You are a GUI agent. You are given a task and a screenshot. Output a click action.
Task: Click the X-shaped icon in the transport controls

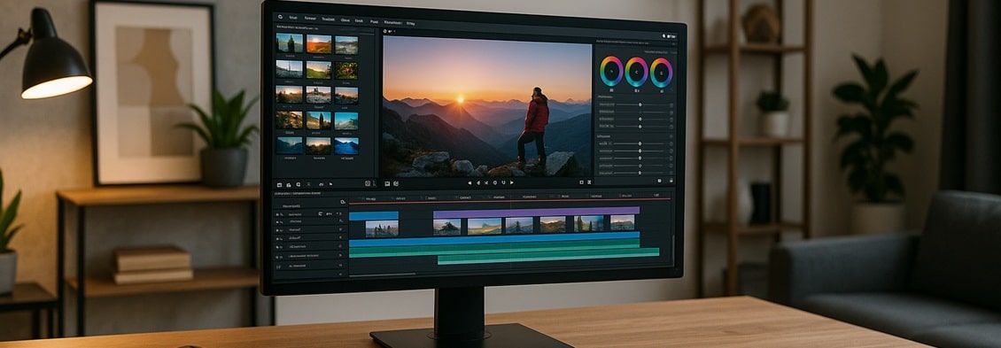[486, 182]
